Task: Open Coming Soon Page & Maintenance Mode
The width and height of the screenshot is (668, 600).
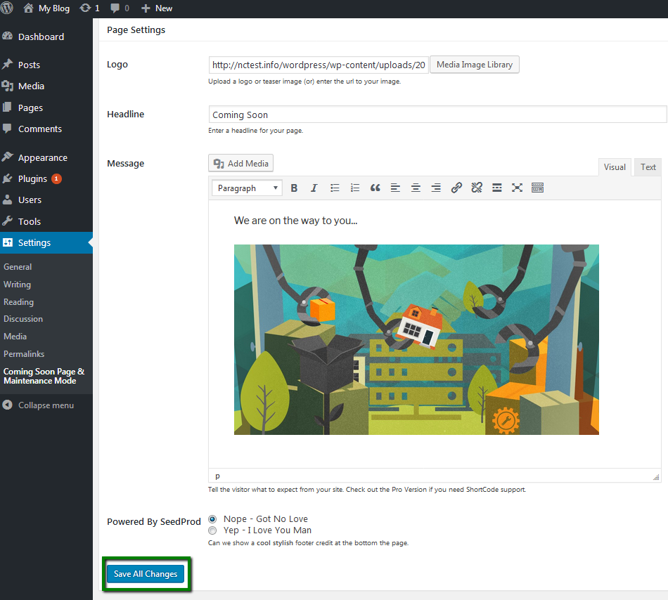Action: point(44,376)
